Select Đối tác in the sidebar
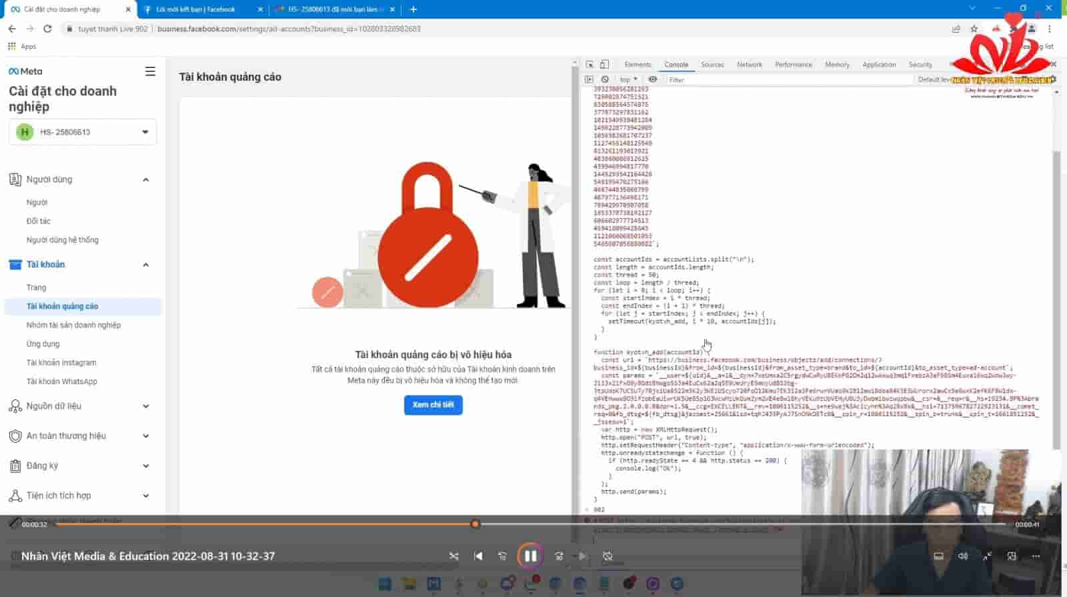 click(x=38, y=221)
